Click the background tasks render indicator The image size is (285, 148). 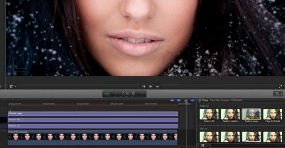pos(107,94)
